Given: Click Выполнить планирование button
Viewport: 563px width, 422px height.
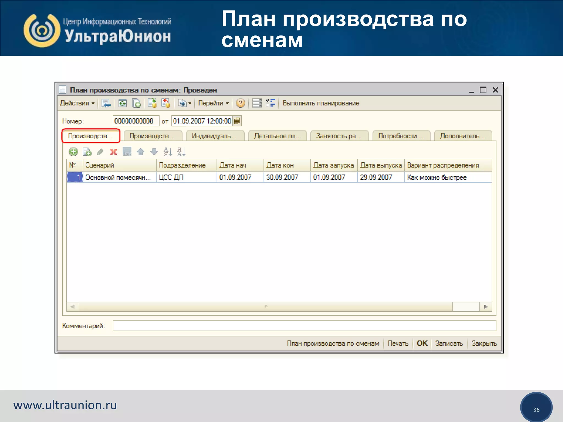Looking at the screenshot, I should click(321, 103).
